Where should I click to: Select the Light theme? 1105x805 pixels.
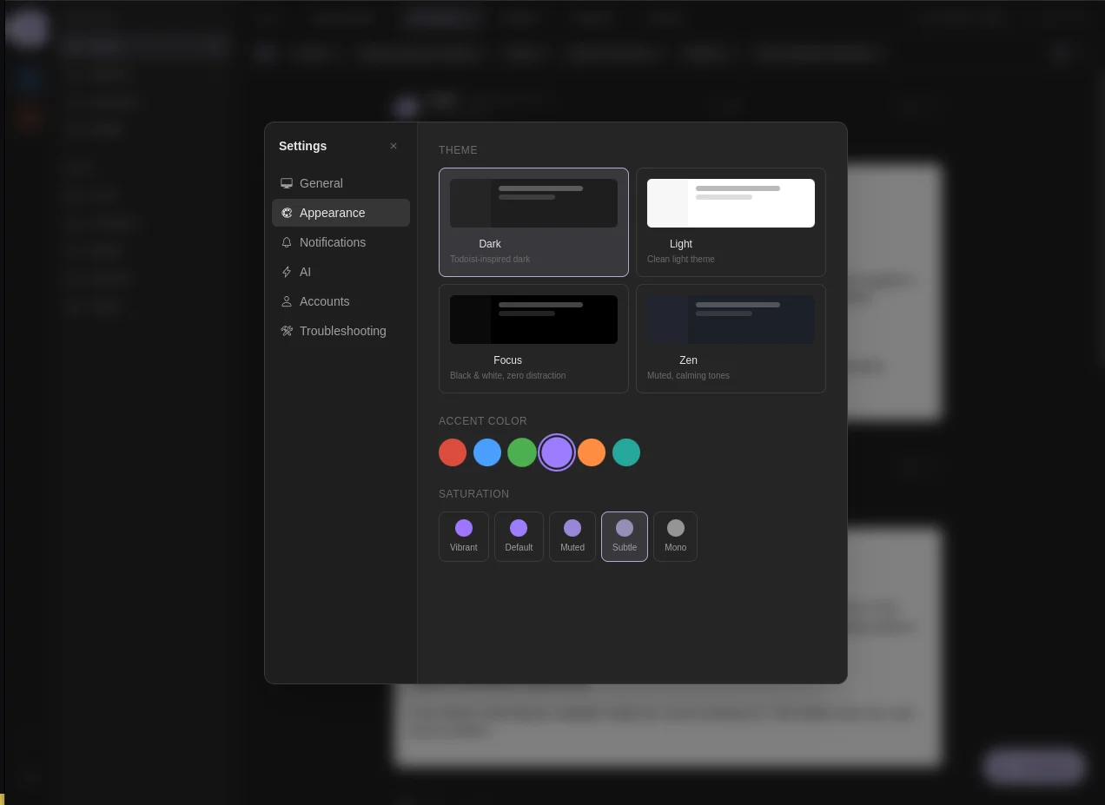point(731,221)
